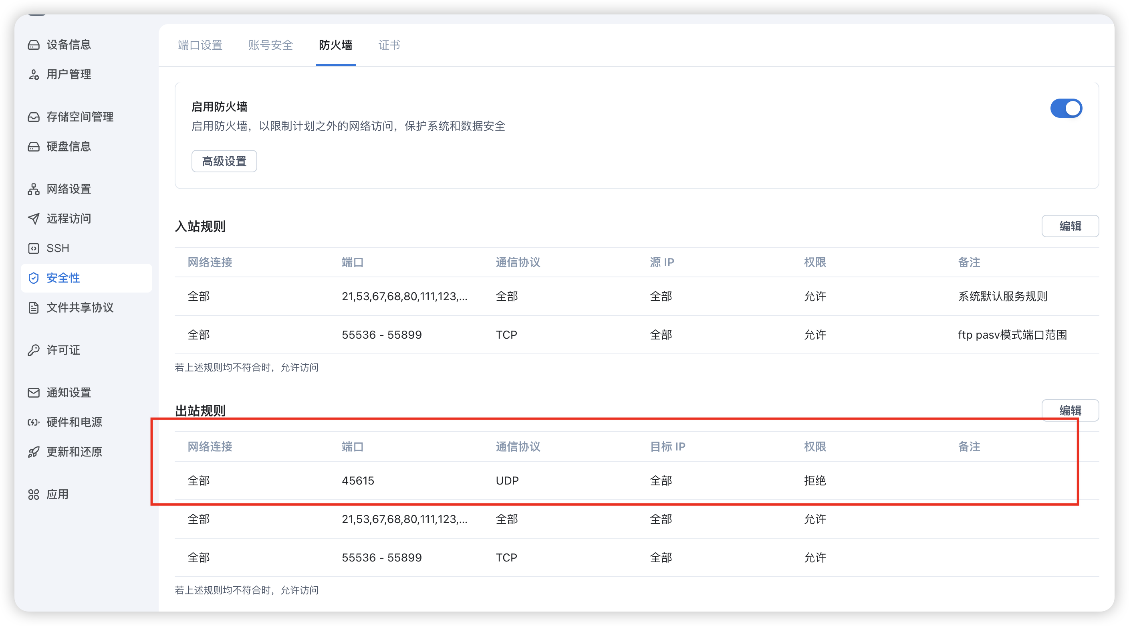Click 编辑 for 入站规则
The width and height of the screenshot is (1129, 626).
tap(1070, 226)
